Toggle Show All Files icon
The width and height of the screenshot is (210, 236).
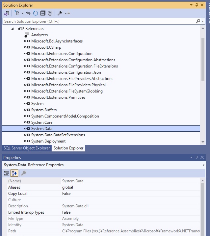pos(50,13)
